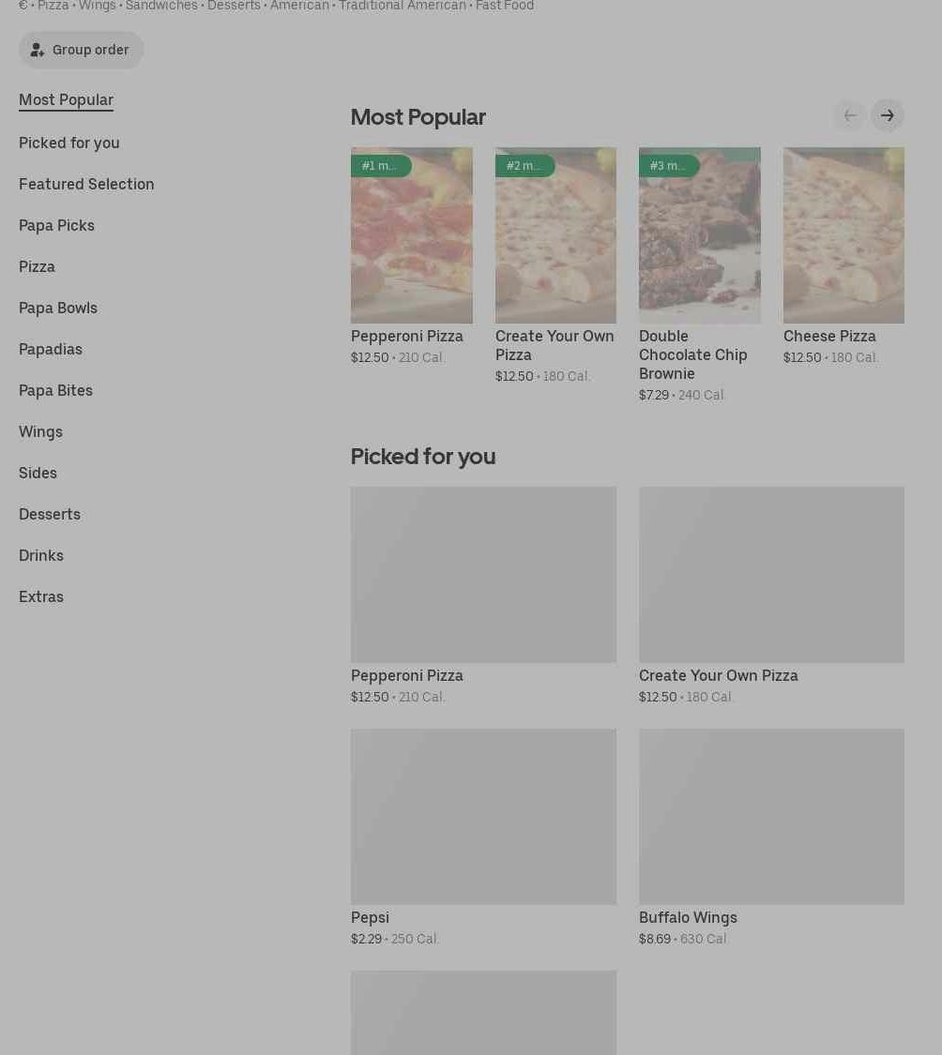Select the Desserts category link
This screenshot has height=1055, width=942.
pos(50,514)
